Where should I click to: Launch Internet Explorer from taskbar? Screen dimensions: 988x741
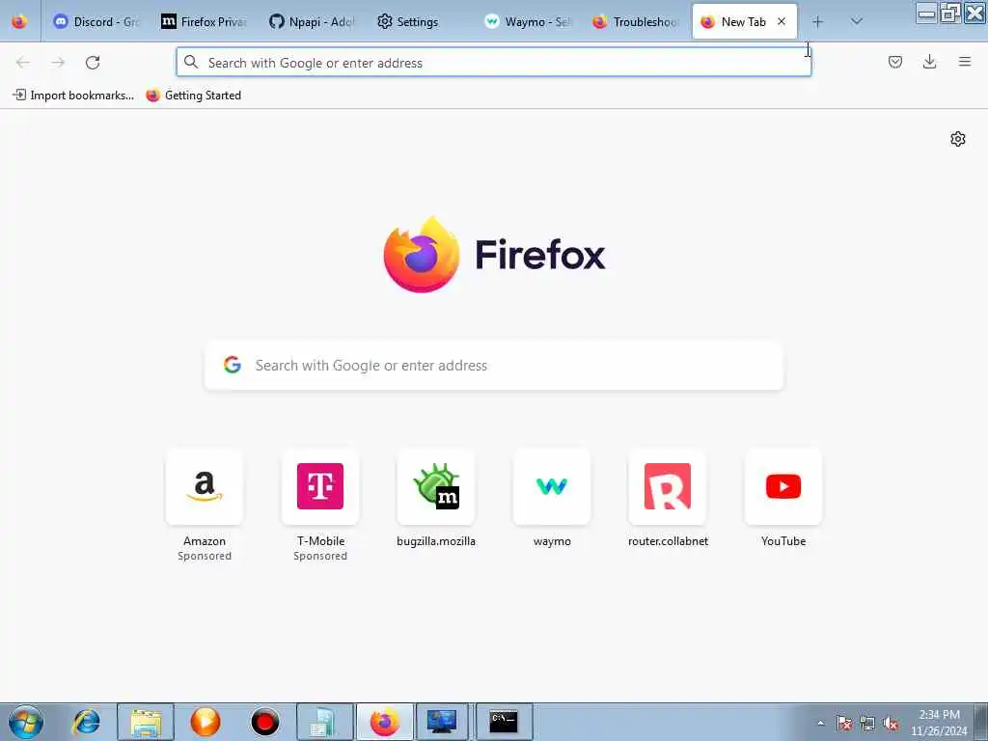86,722
